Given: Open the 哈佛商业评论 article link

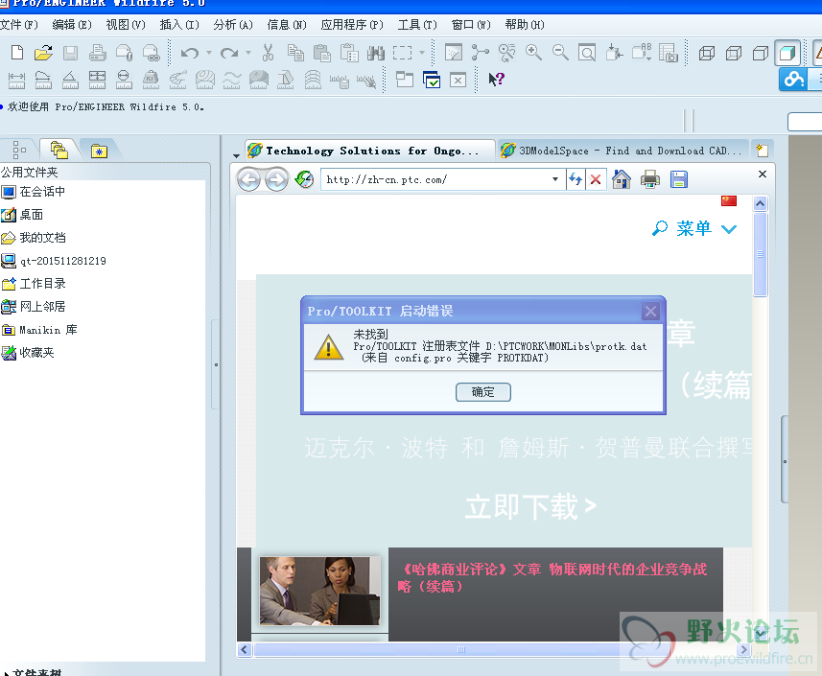Looking at the screenshot, I should (552, 577).
